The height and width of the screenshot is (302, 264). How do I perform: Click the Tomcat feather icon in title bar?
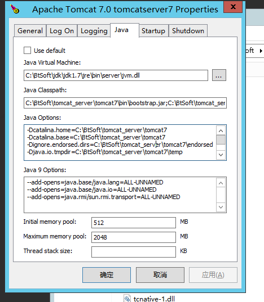pos(15,9)
